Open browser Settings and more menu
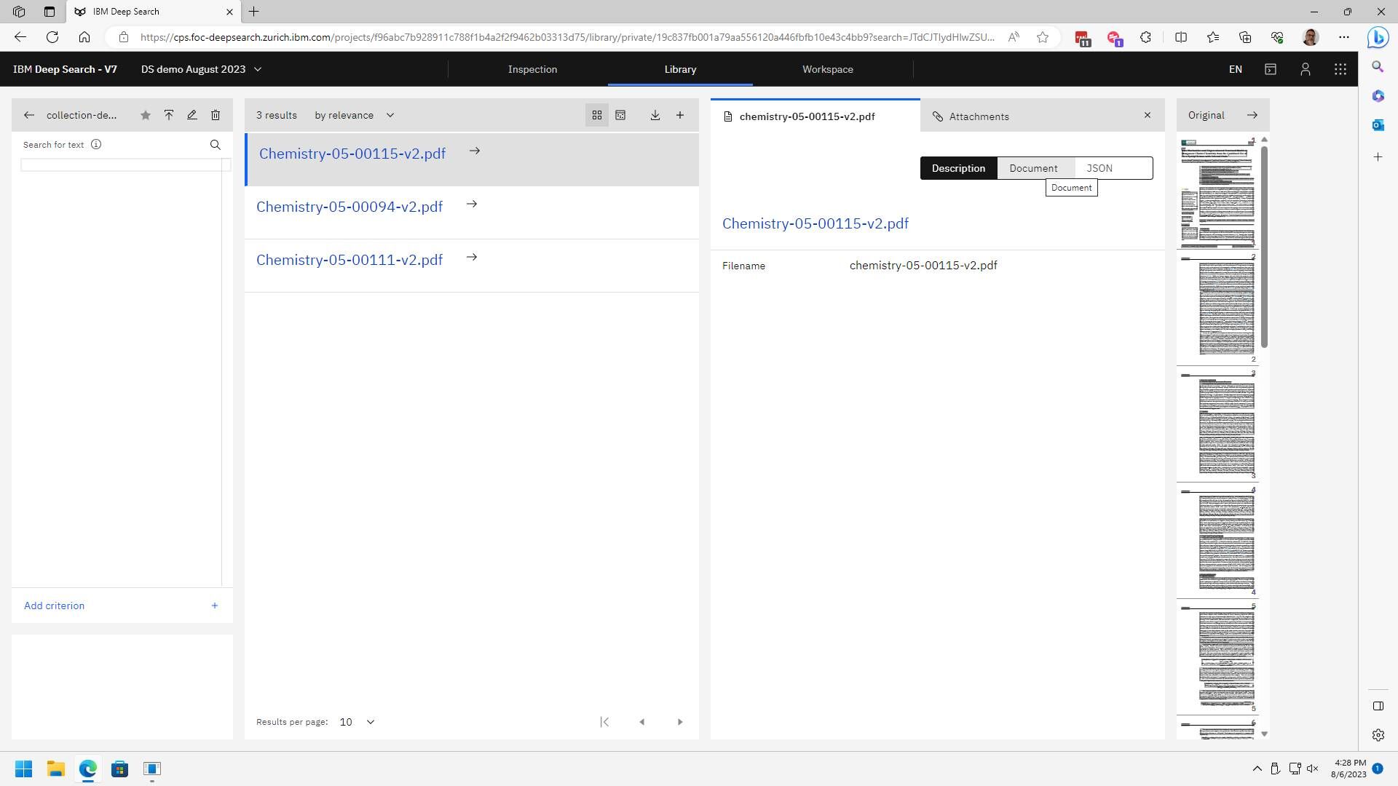 coord(1344,37)
